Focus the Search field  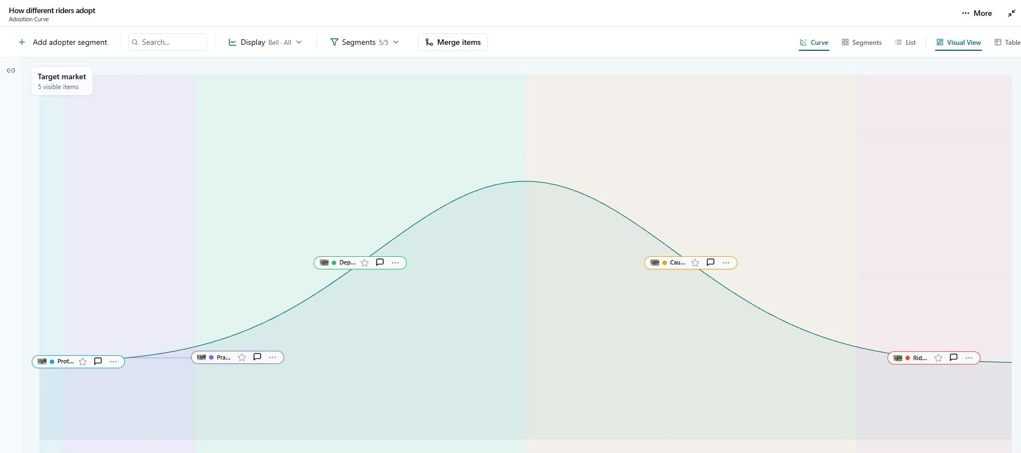point(168,42)
